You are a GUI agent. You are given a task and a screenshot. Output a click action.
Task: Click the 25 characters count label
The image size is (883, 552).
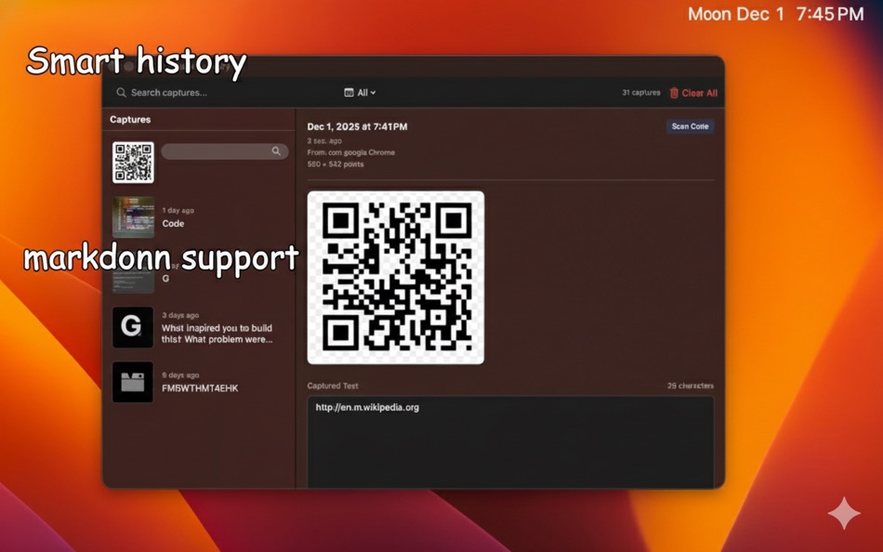click(x=691, y=386)
